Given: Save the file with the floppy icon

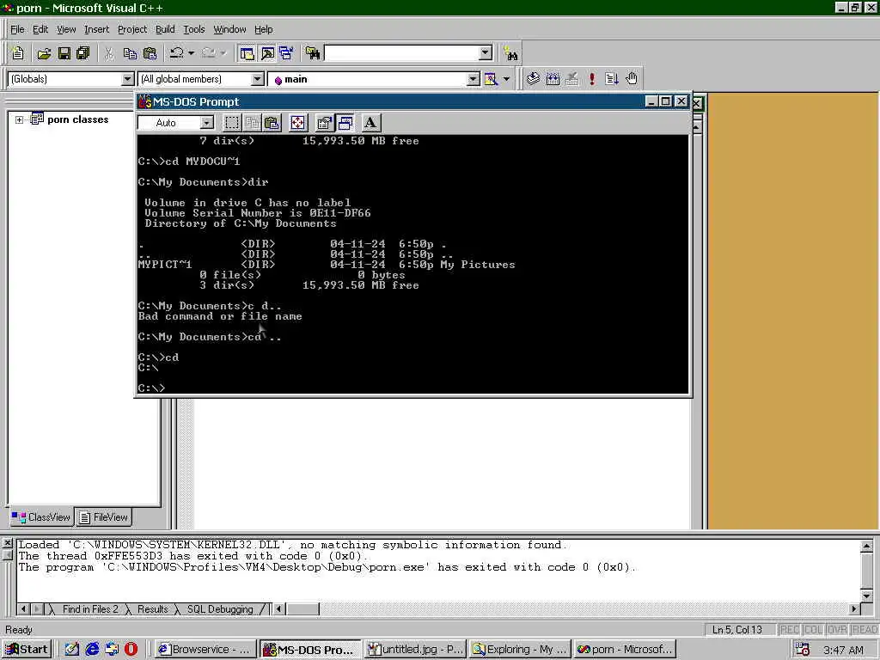Looking at the screenshot, I should (64, 53).
